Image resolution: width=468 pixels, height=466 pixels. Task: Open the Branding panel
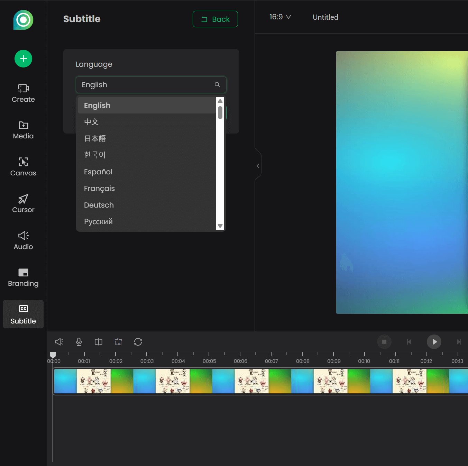[x=23, y=277]
